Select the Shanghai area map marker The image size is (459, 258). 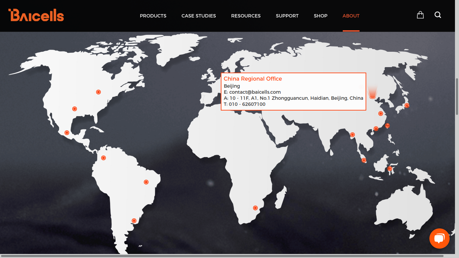coord(381,114)
